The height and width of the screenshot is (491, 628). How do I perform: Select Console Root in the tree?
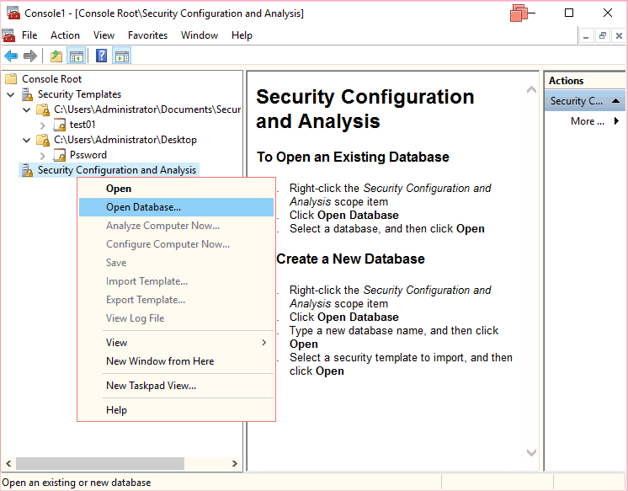pyautogui.click(x=51, y=79)
